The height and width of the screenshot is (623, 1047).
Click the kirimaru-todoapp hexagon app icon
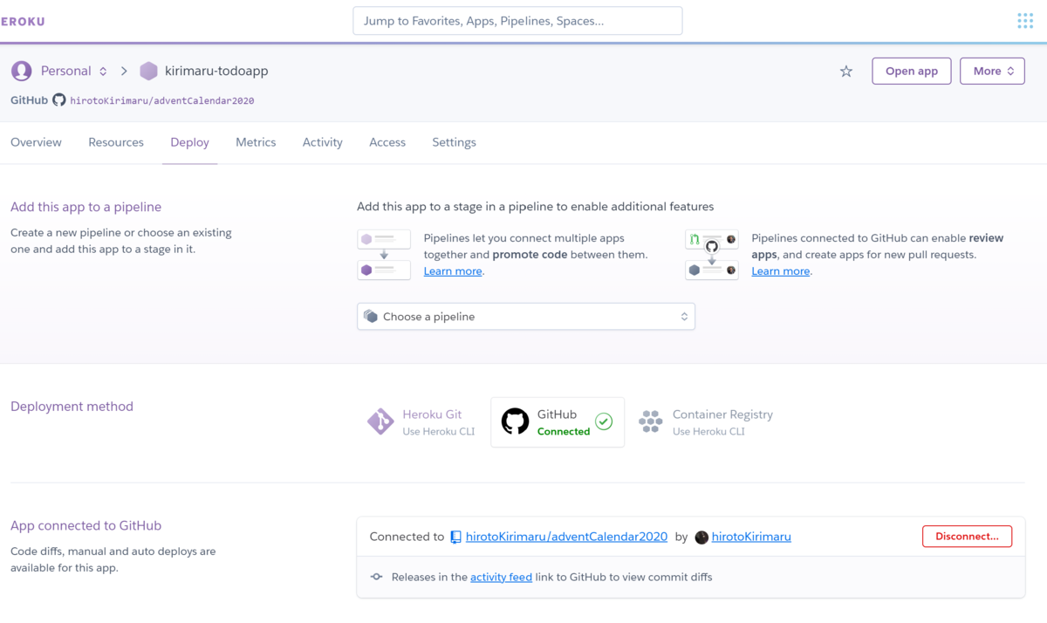(149, 71)
